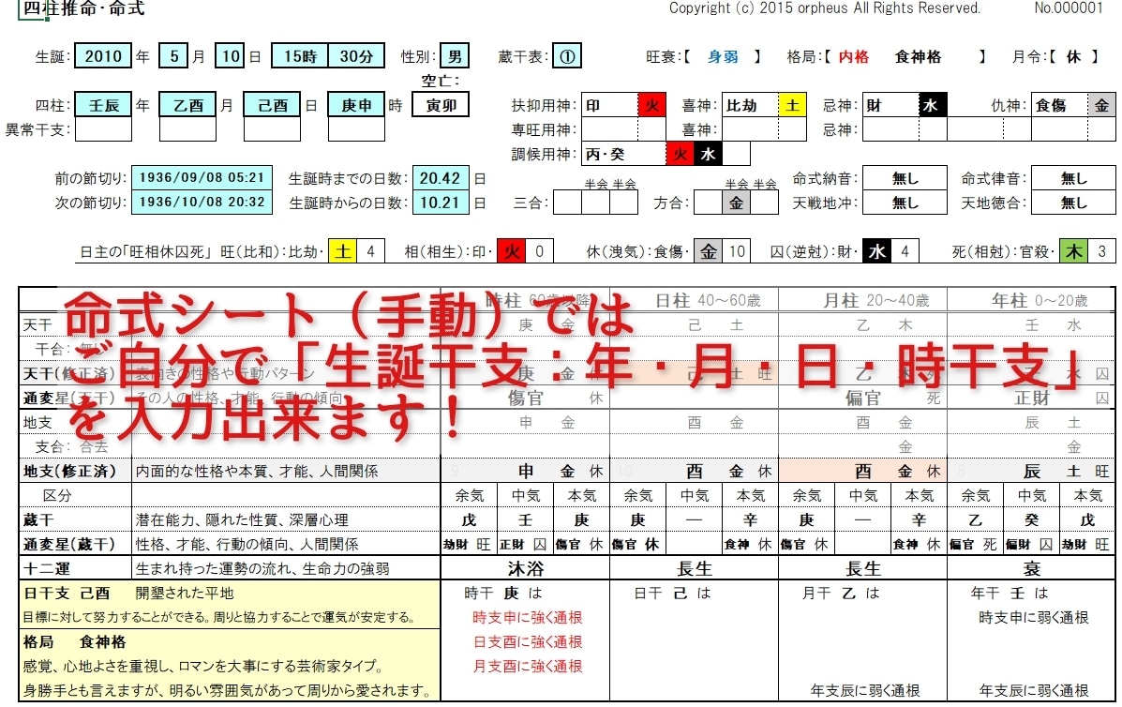Click the gray 金 cell beside 方合
This screenshot has width=1122, height=707.
[737, 203]
